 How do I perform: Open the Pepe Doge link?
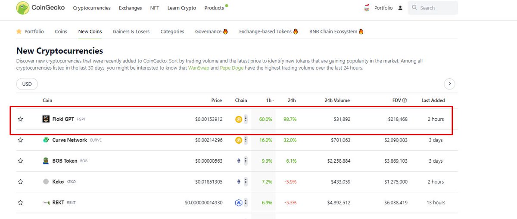coord(233,68)
